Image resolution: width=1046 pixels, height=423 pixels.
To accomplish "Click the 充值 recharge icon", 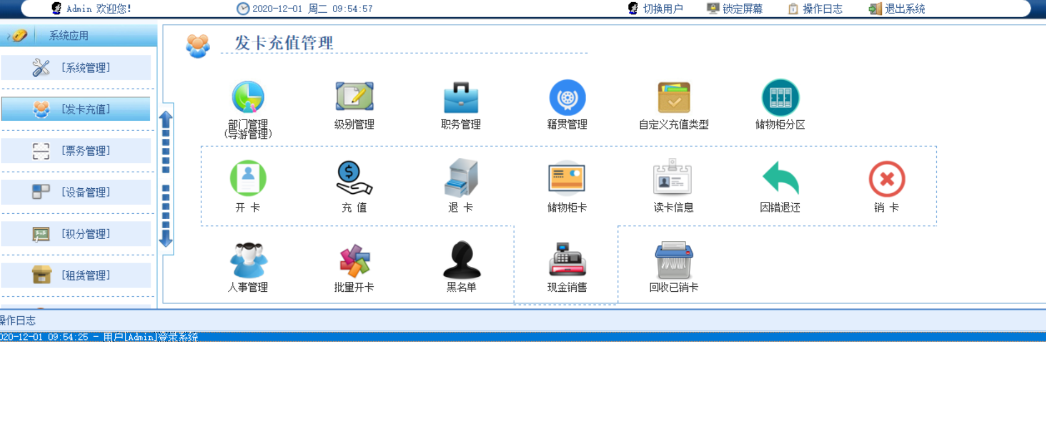I will click(x=354, y=178).
